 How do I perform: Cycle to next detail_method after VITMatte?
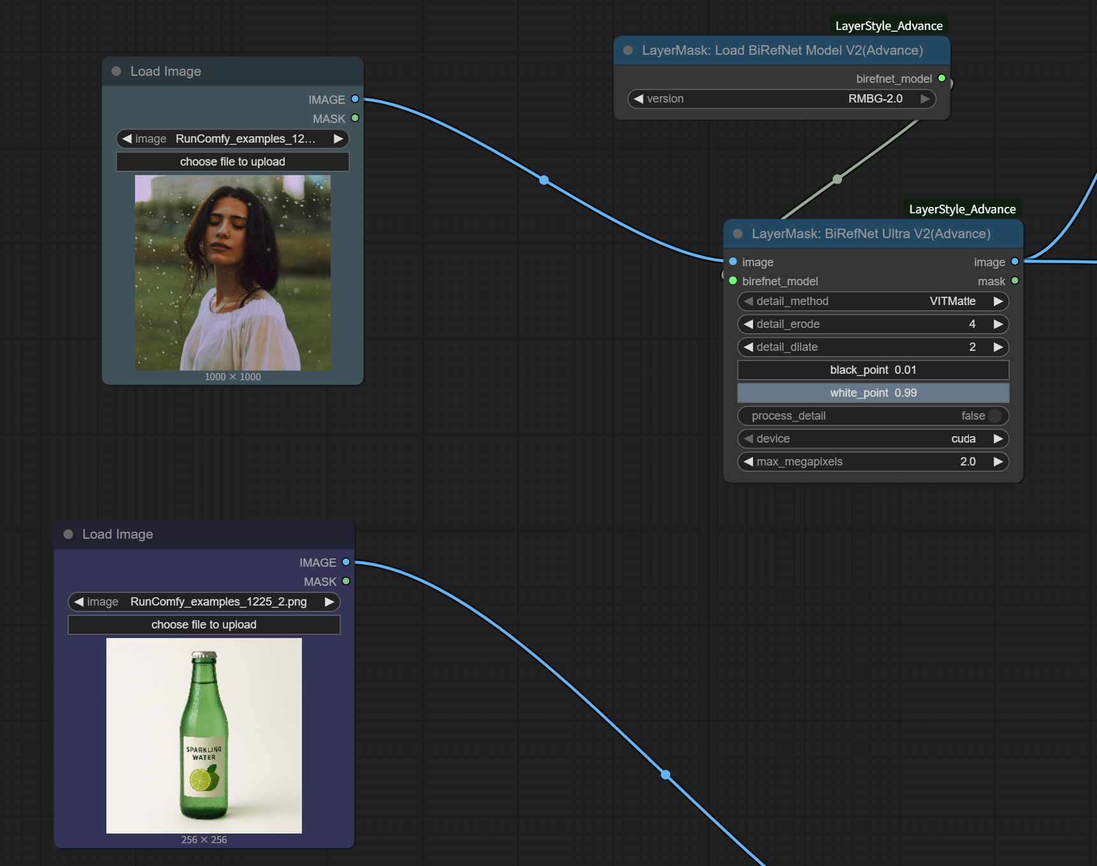998,301
